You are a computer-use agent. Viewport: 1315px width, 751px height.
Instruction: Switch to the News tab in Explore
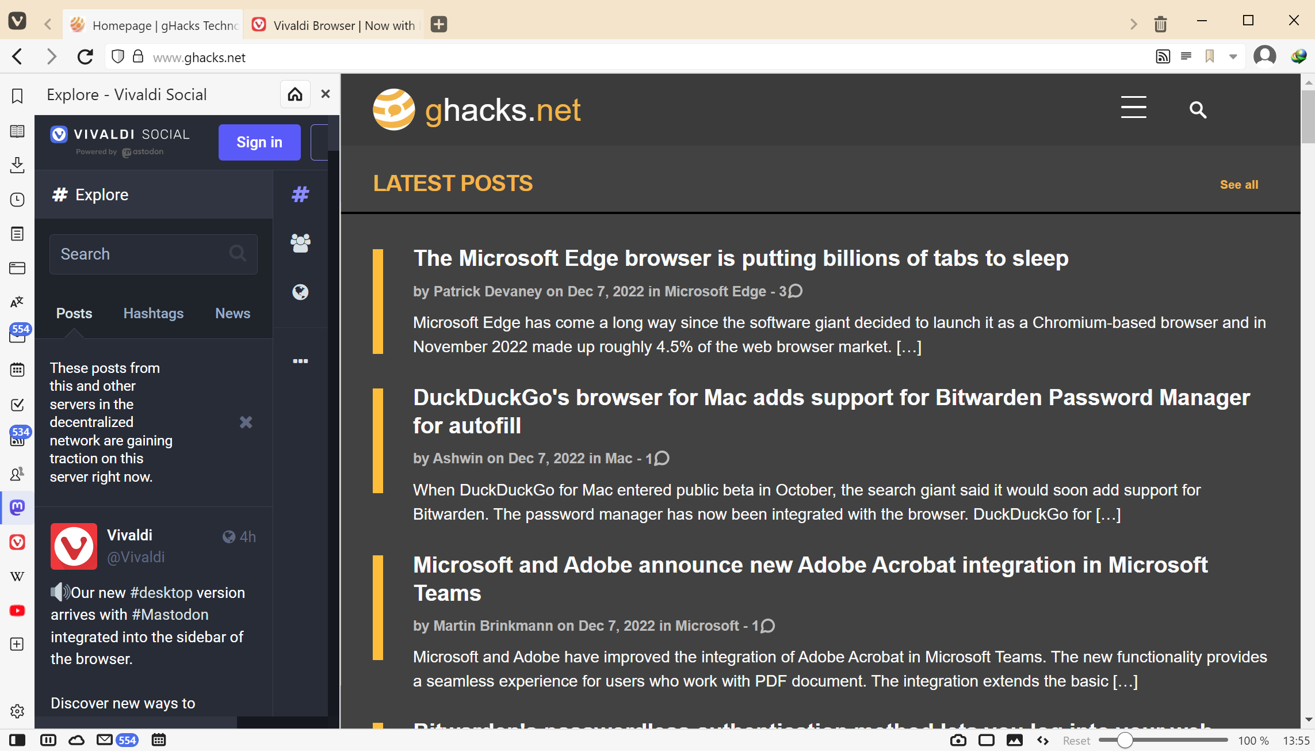tap(233, 312)
